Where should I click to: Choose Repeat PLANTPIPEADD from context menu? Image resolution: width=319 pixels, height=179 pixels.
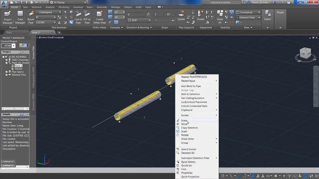tap(197, 77)
